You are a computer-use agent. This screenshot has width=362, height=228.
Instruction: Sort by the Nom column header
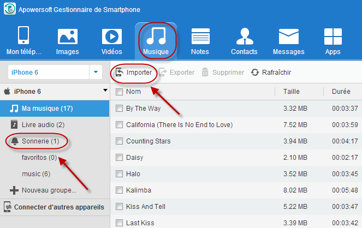133,92
